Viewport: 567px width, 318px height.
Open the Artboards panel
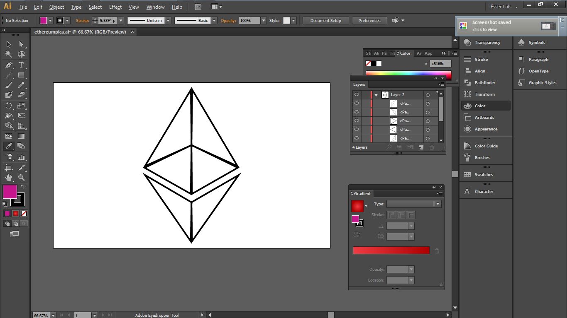(x=486, y=118)
